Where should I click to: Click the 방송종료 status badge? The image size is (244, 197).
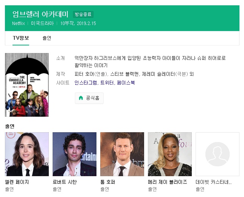point(83,14)
